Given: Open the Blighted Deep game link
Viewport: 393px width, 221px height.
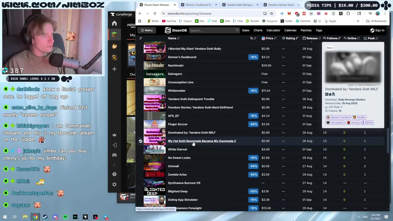Looking at the screenshot, I should (x=177, y=191).
